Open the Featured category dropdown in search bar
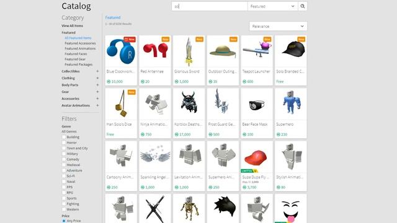This screenshot has width=397, height=223. (x=273, y=6)
